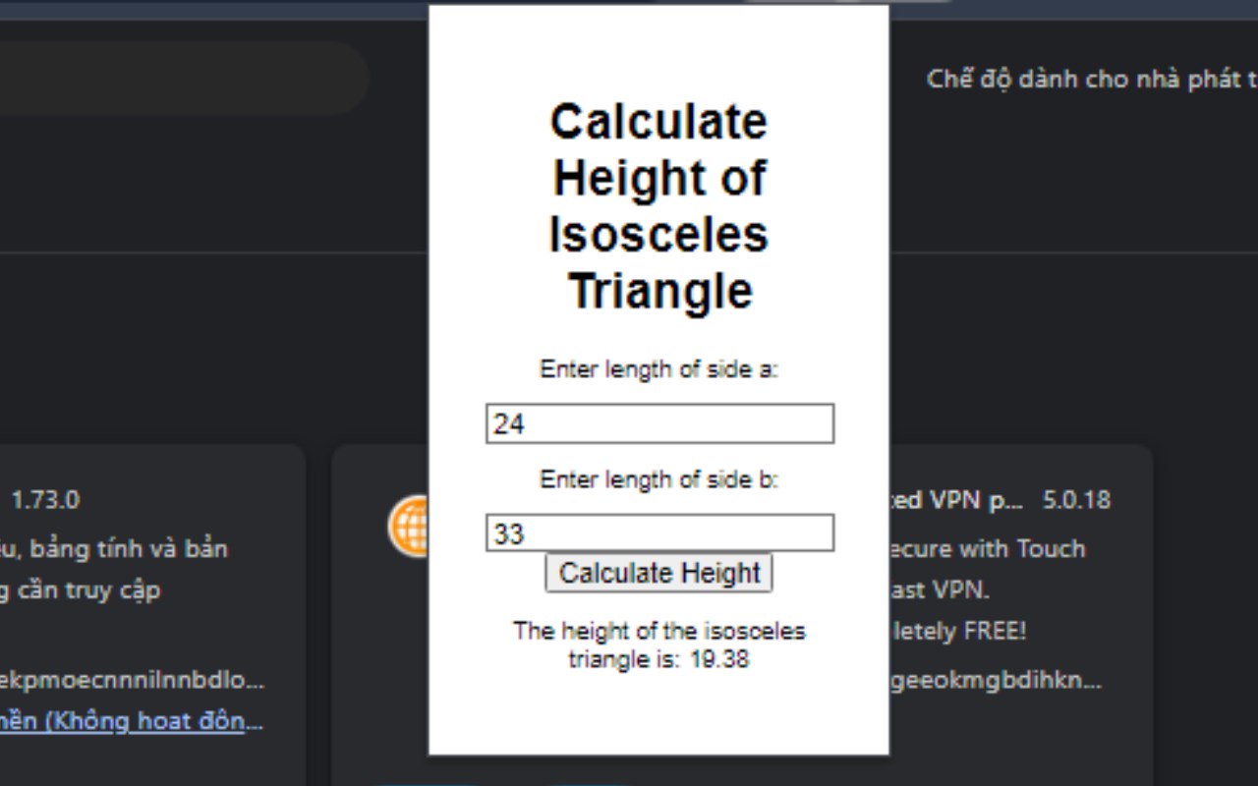Click the 'Calculate Height of Isosceles Triangle' heading

click(658, 205)
